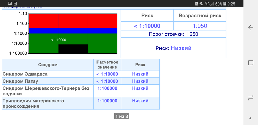Viewport: 258px width, 125px height.
Task: Tap 'Низкий' risk for Триплоидия
Action: click(140, 101)
